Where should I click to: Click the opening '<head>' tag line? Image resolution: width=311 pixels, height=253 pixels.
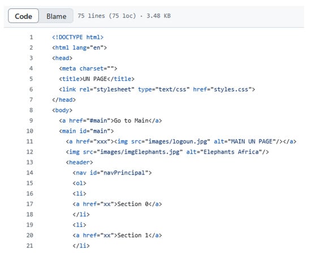[x=62, y=58]
